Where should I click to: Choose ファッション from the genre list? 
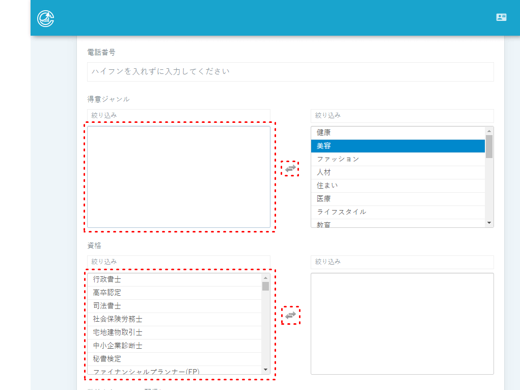tap(397, 159)
